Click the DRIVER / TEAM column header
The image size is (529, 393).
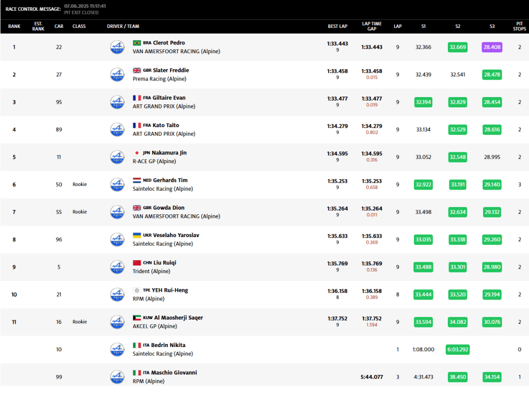123,26
